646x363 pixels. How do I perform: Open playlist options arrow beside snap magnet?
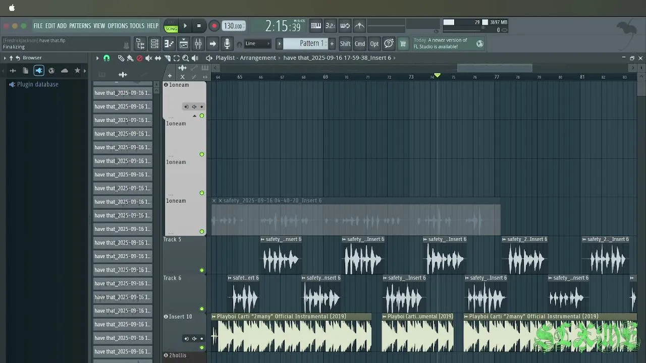click(x=97, y=58)
